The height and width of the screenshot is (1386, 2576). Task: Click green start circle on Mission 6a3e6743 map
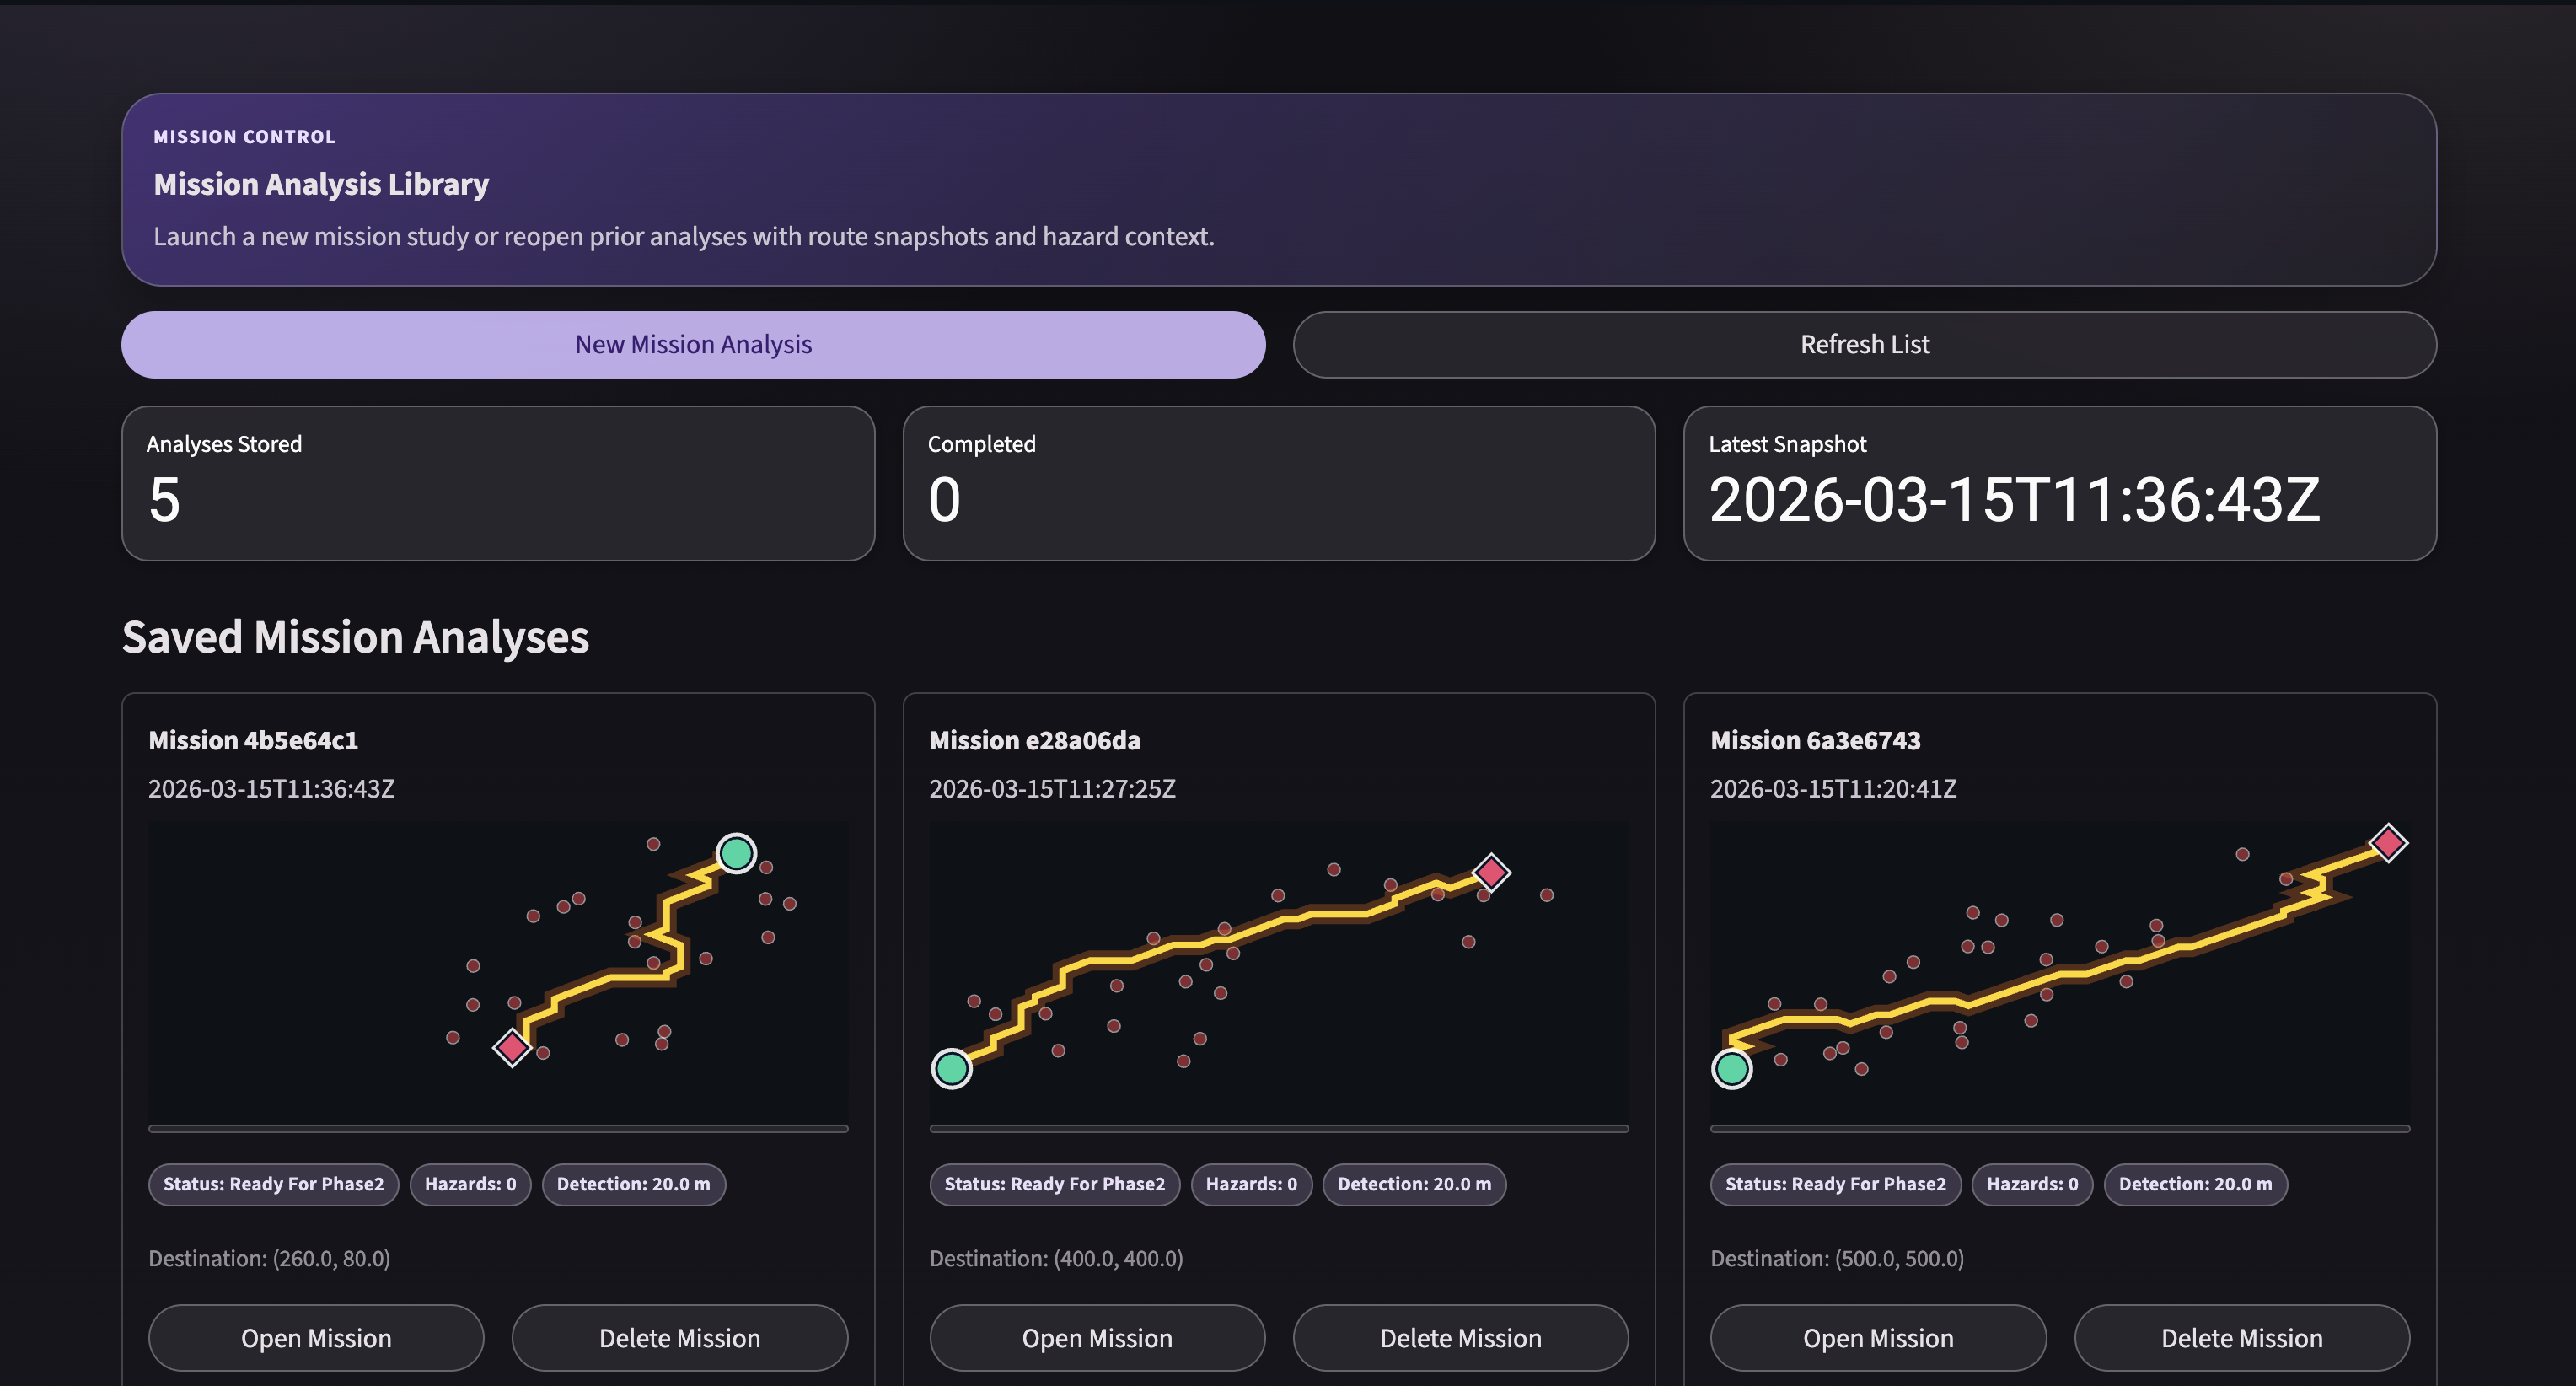point(1732,1068)
